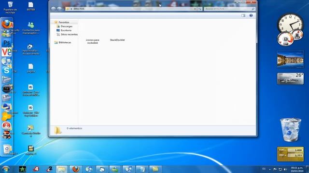The width and height of the screenshot is (309, 173).
Task: Click the analog clock gadget
Action: pyautogui.click(x=291, y=23)
